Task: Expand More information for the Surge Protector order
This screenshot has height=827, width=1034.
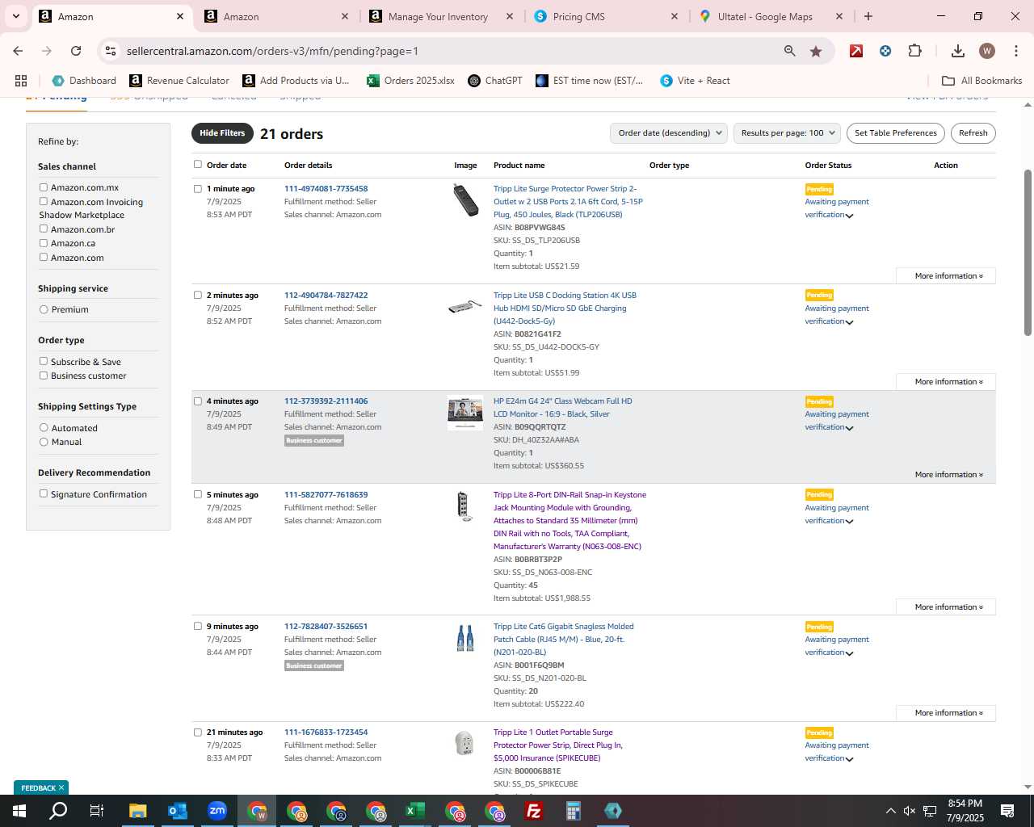Action: 946,276
